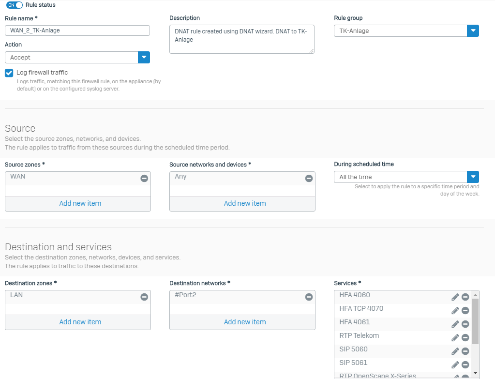The width and height of the screenshot is (495, 379).
Task: Edit the HFA 4061 service
Action: [x=455, y=324]
